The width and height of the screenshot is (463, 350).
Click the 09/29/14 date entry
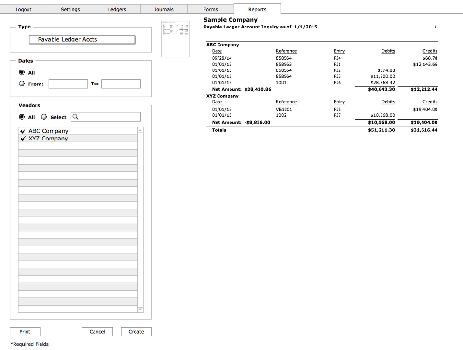point(222,58)
